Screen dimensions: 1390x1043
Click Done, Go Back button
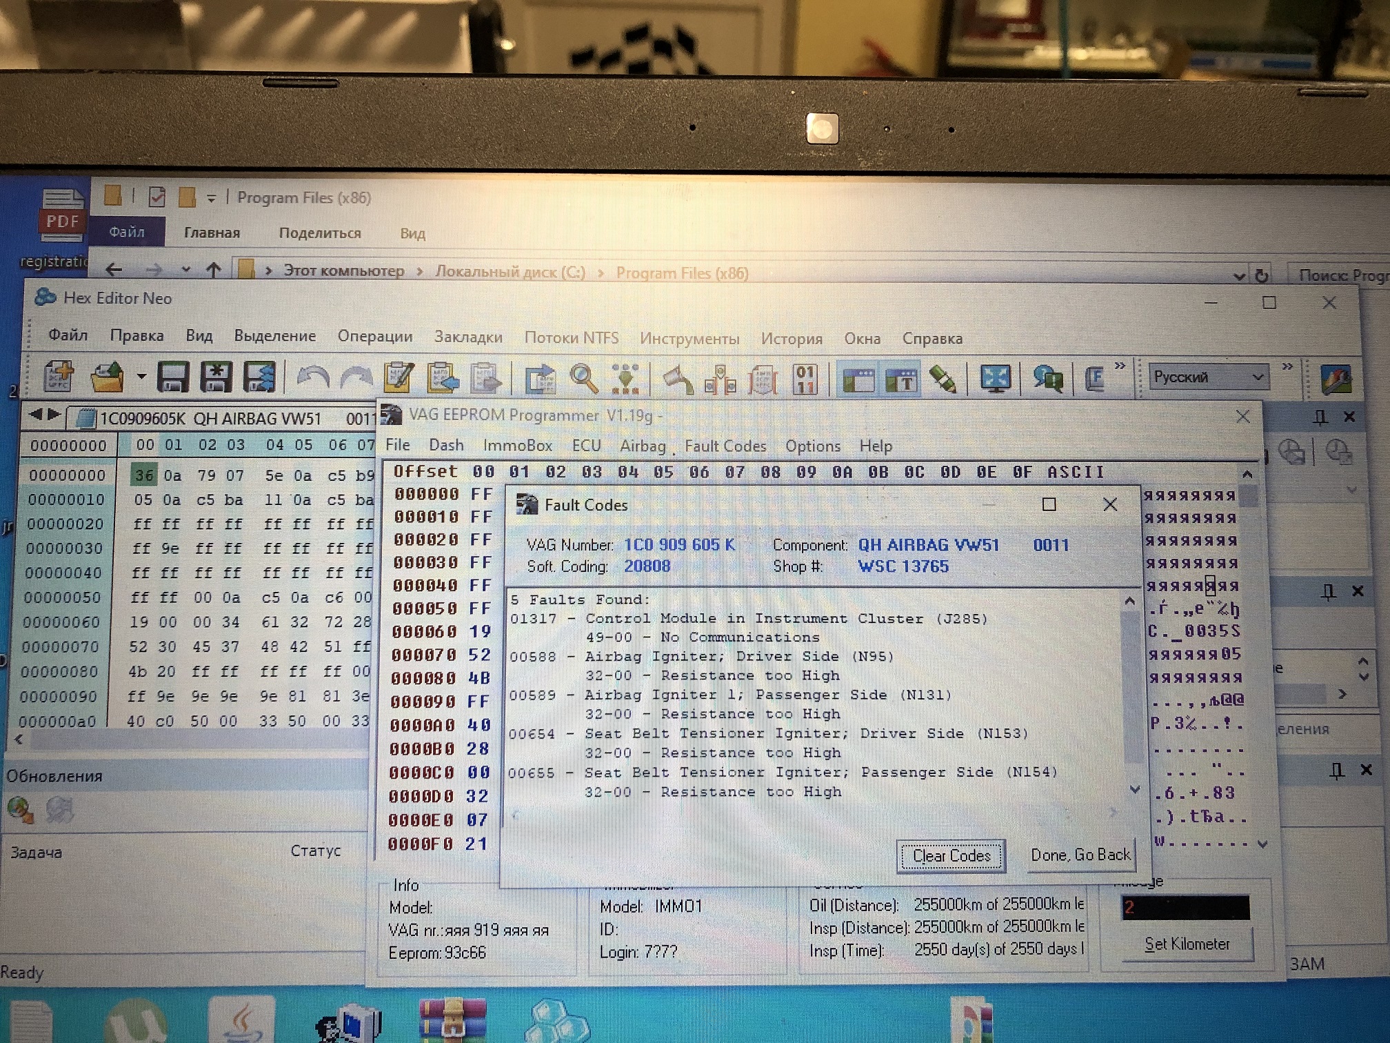(1080, 855)
